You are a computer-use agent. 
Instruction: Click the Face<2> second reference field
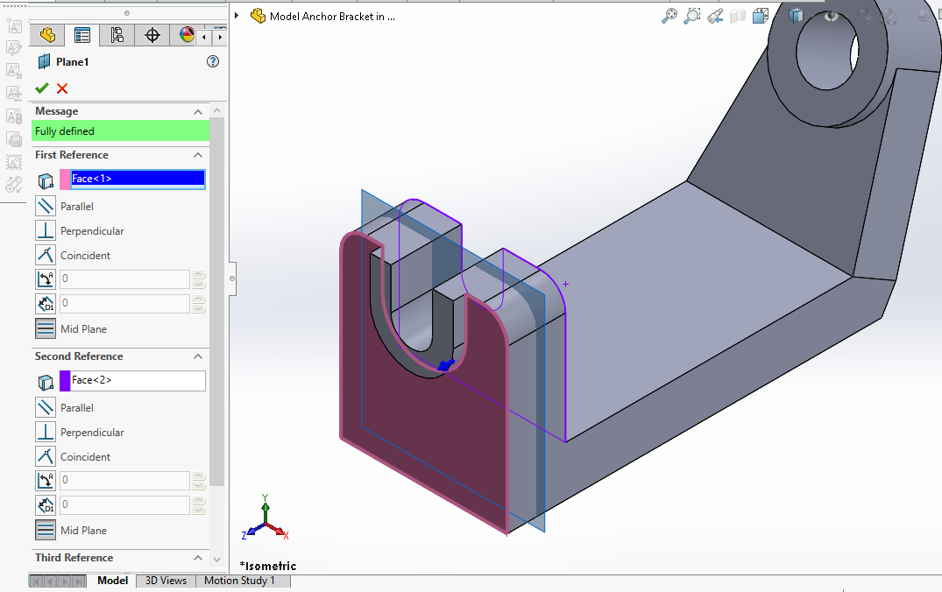coord(138,381)
